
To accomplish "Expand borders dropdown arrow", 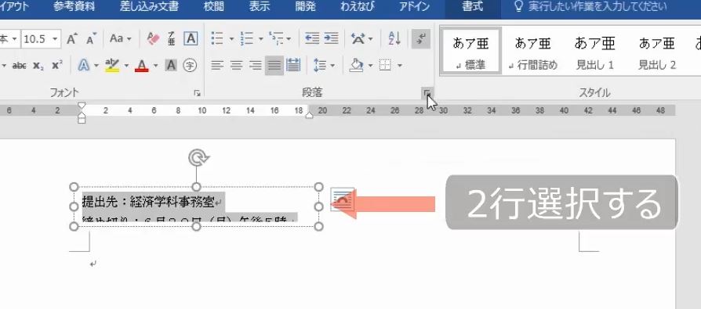I will point(399,66).
